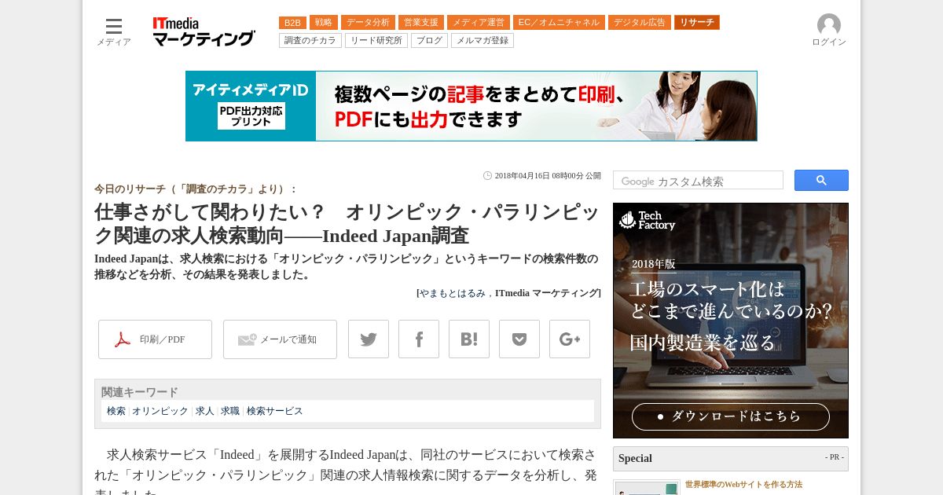943x495 pixels.
Task: Click the Special PR section header
Action: point(731,459)
